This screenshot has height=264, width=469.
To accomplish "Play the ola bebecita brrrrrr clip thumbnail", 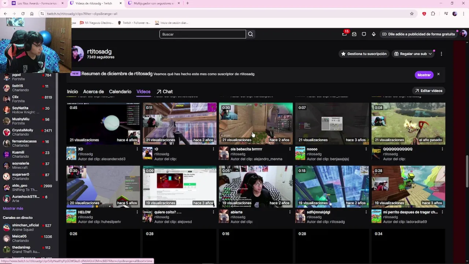I will [256, 124].
